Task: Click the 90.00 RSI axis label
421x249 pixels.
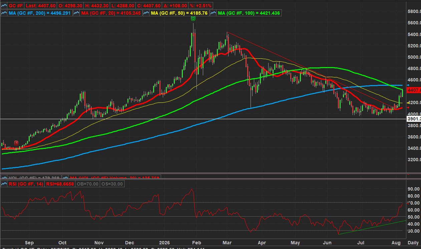Action: [414, 189]
